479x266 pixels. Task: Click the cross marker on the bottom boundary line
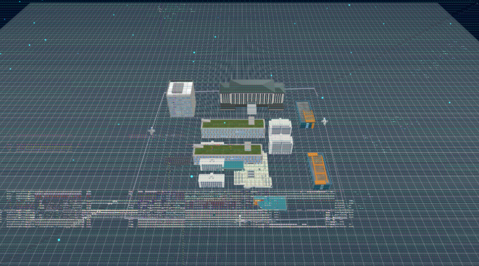pos(240,219)
